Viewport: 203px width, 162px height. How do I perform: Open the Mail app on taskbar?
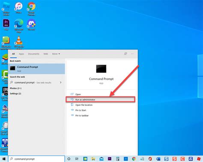pos(101,159)
